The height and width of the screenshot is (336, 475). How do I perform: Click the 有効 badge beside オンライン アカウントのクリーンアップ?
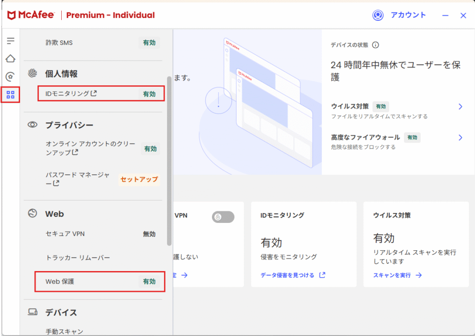coord(150,149)
